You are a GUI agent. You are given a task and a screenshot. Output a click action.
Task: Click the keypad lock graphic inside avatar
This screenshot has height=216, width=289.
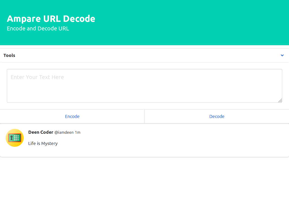15,138
